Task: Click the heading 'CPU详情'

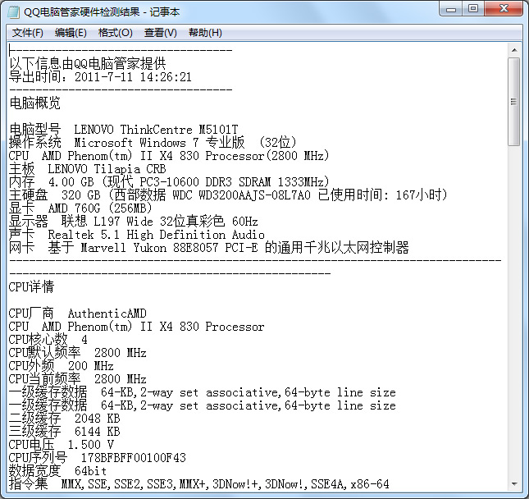Action: pyautogui.click(x=31, y=287)
